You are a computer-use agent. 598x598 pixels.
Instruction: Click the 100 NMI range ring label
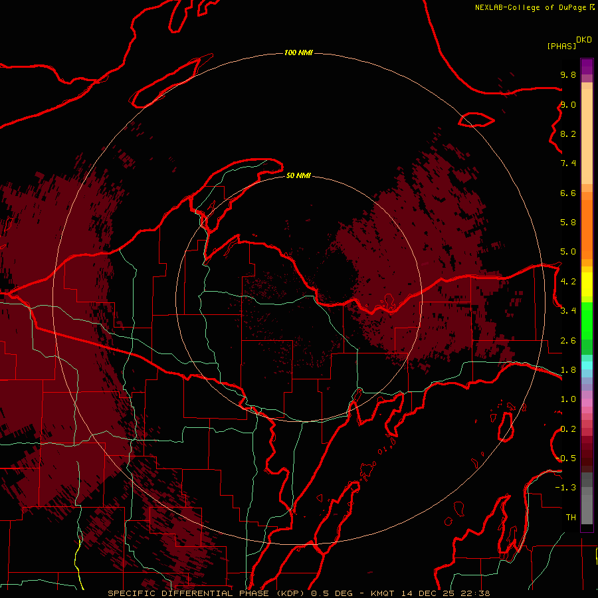(298, 52)
